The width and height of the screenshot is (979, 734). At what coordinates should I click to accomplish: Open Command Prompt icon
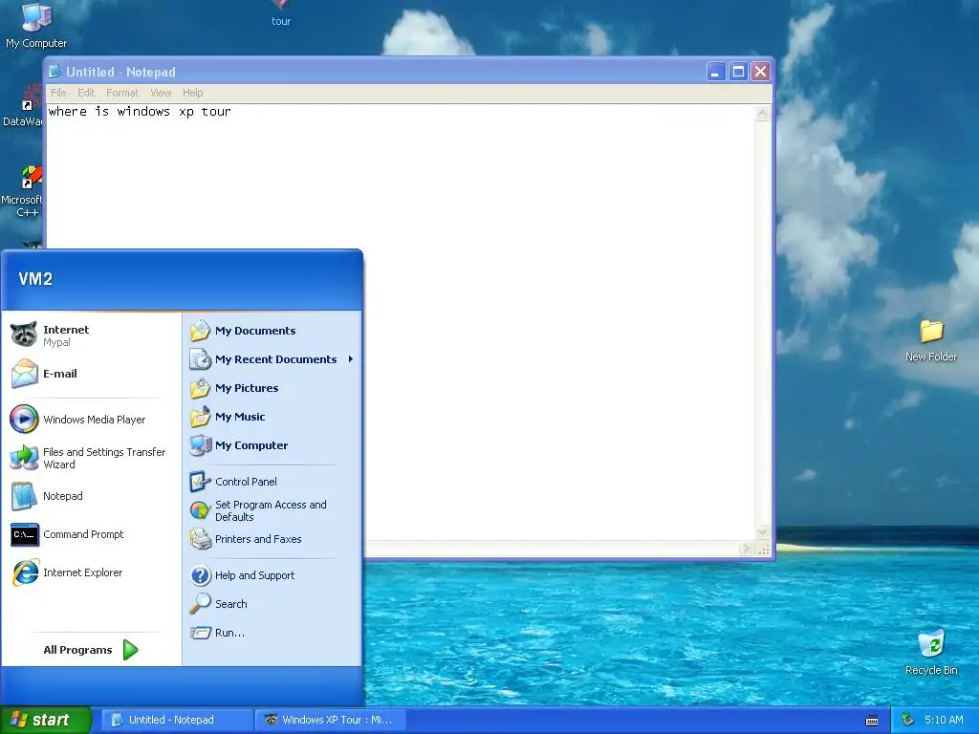pos(24,534)
